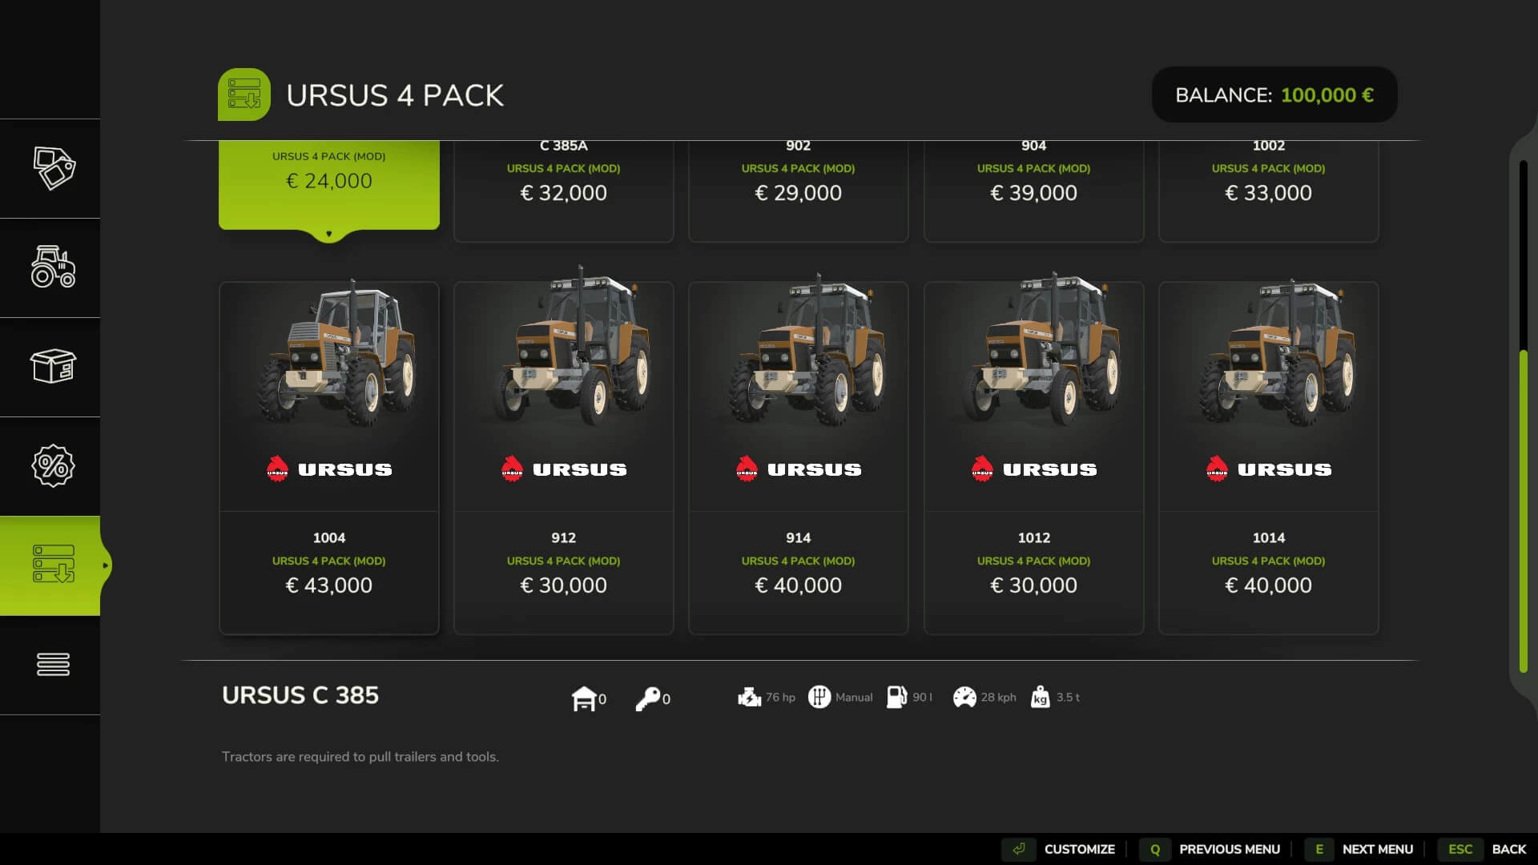Select the Ursus 1014 tractor card

[x=1269, y=458]
